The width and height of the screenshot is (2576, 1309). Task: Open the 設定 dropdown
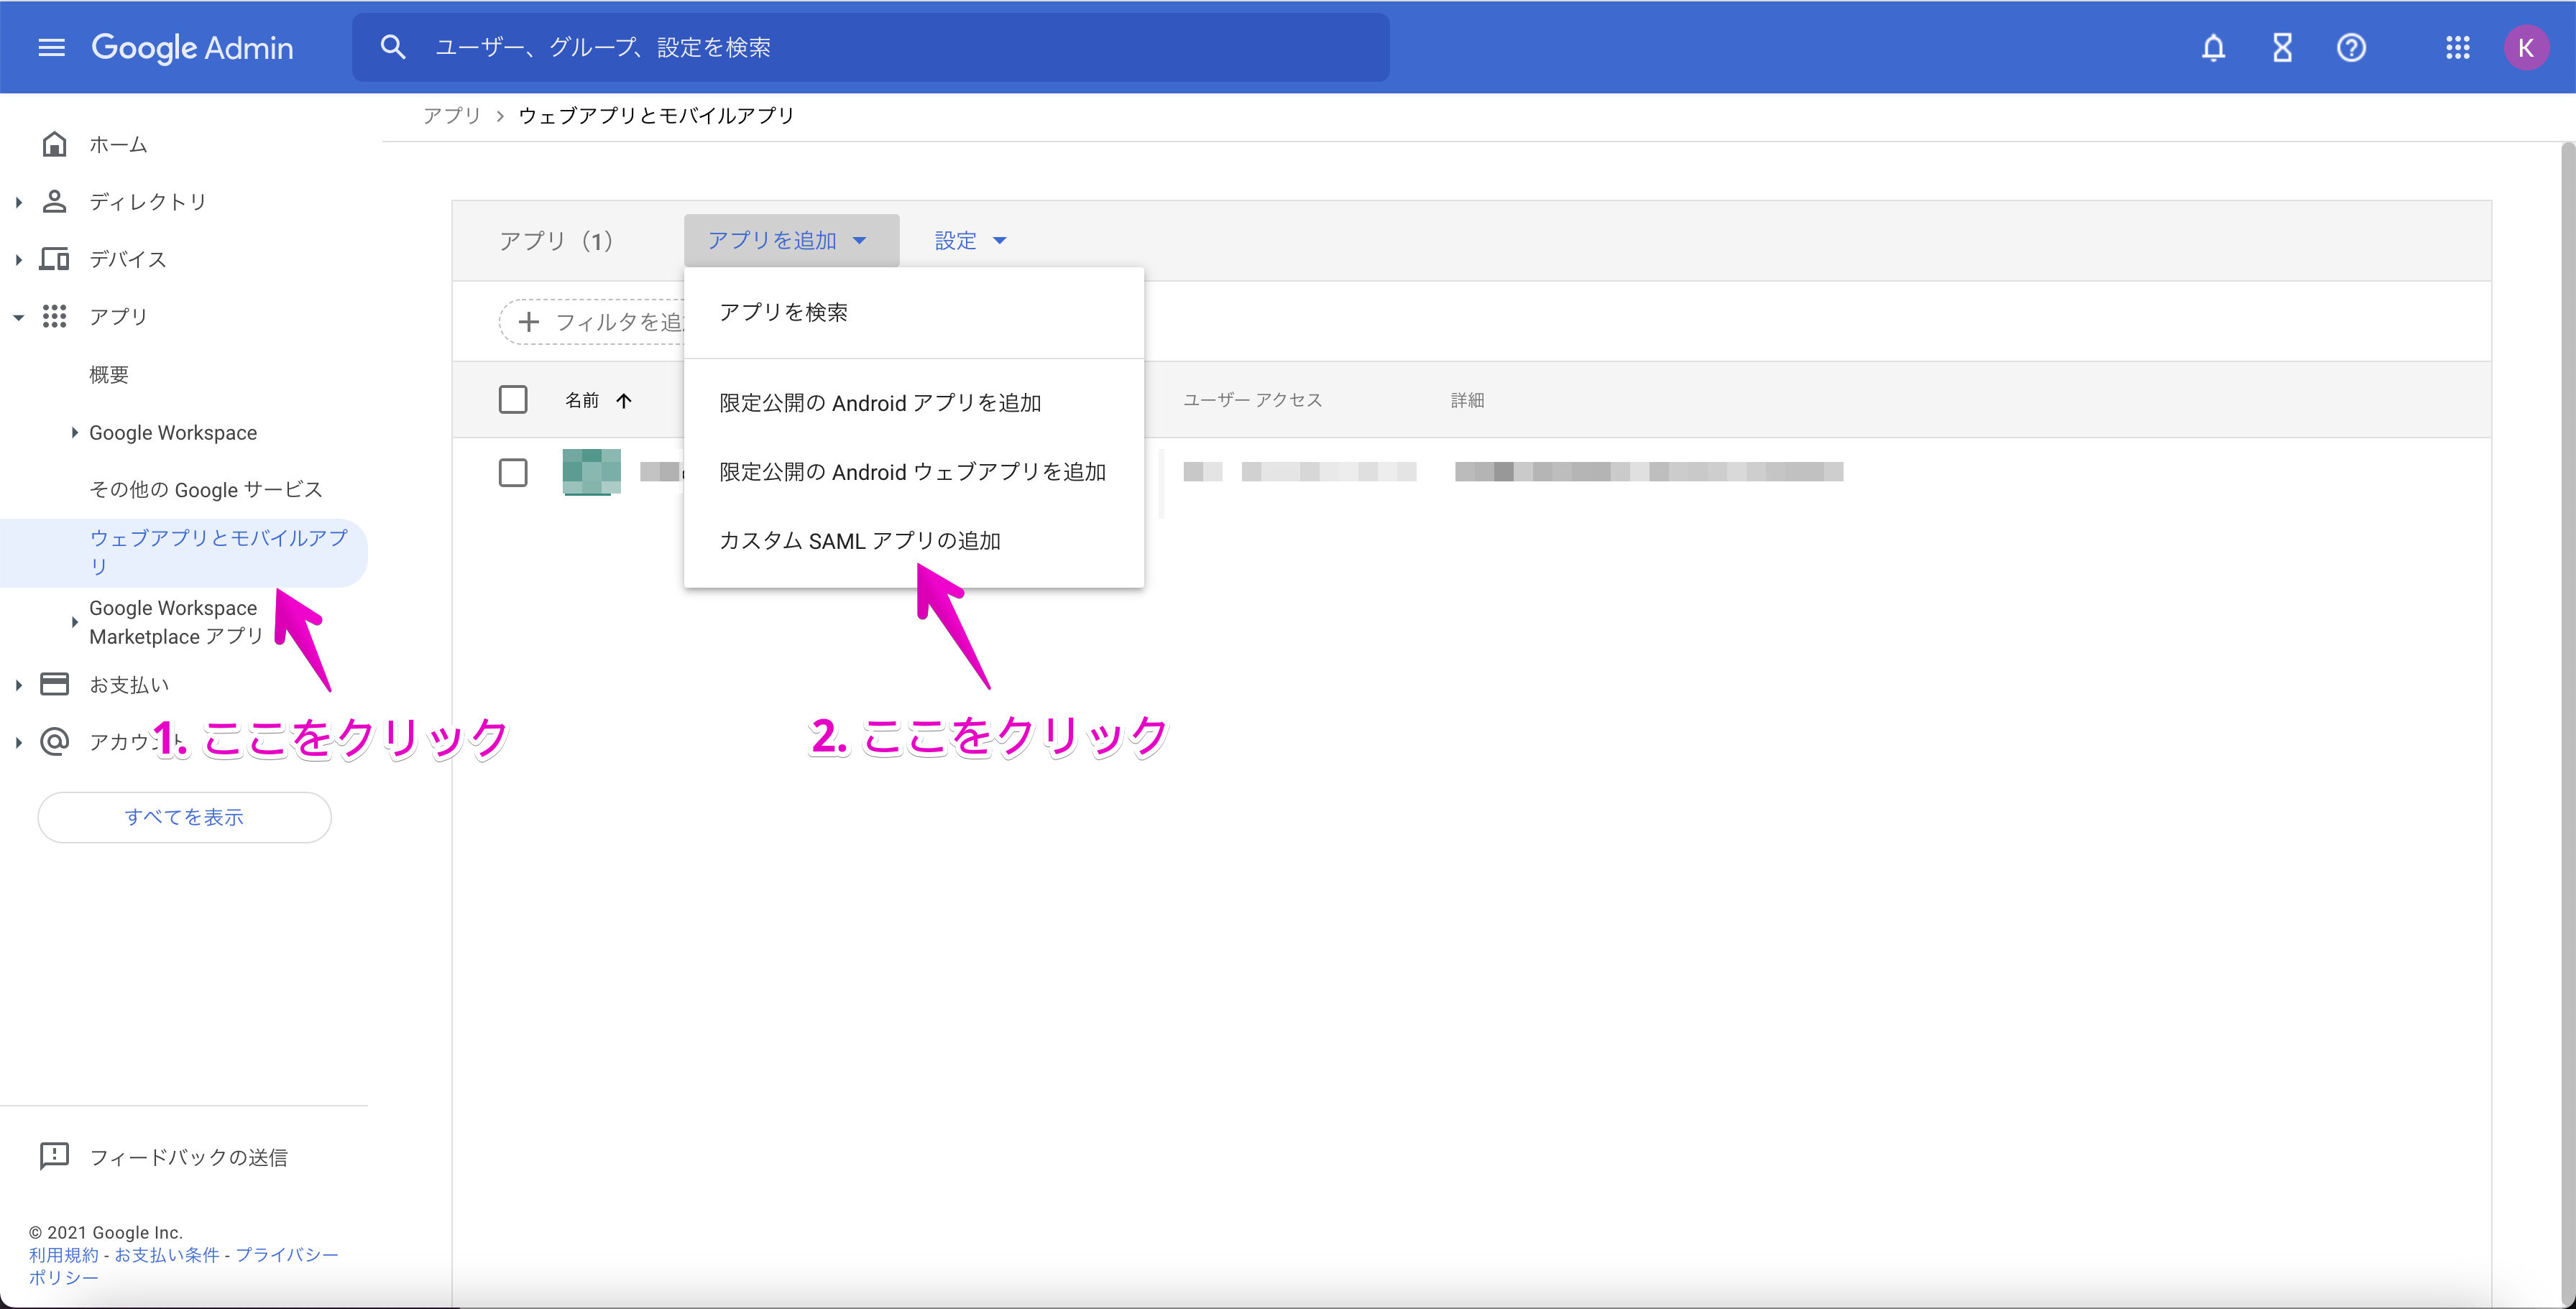[x=970, y=241]
